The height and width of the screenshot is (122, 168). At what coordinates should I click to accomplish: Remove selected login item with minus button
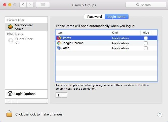point(64,95)
